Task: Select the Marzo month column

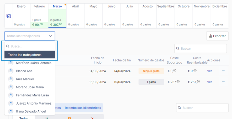Action: tap(57, 16)
